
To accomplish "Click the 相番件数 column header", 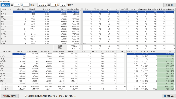I will pos(152,51).
